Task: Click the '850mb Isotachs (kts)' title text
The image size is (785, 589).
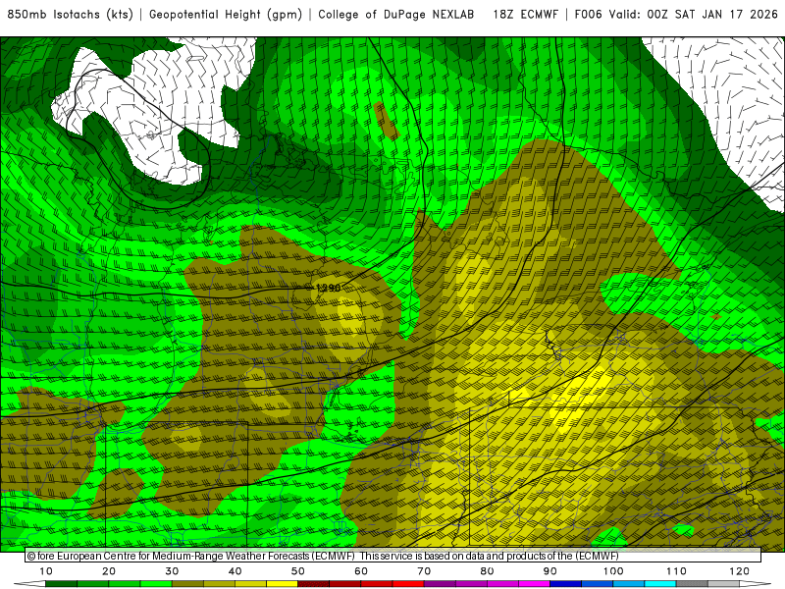Action: click(x=70, y=15)
